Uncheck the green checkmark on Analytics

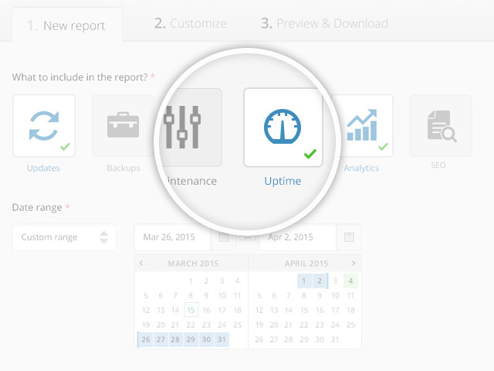pyautogui.click(x=383, y=147)
